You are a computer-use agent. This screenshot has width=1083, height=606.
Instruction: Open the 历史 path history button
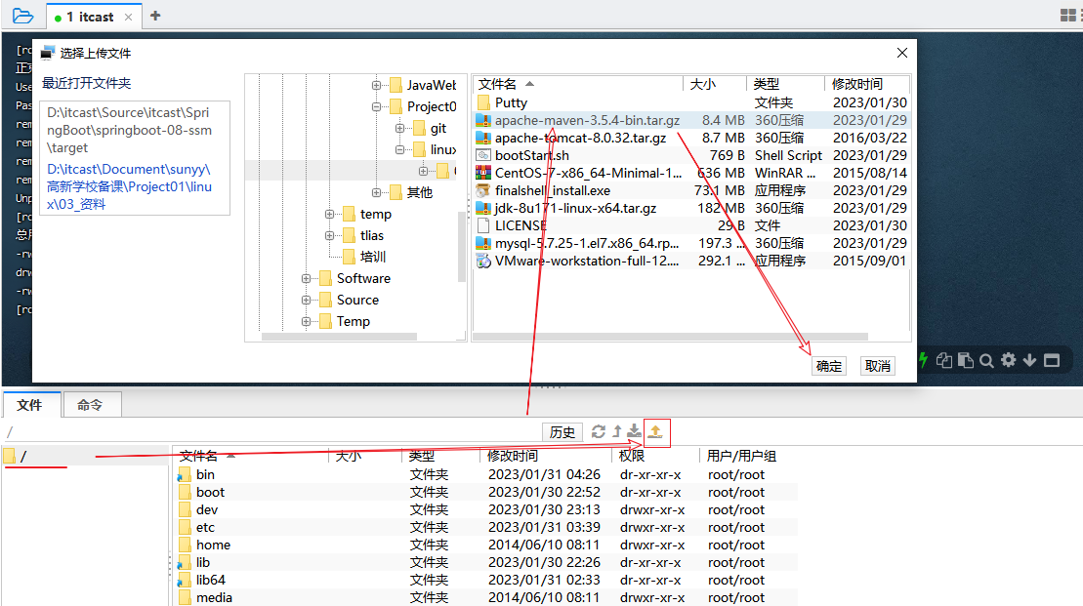click(x=562, y=432)
